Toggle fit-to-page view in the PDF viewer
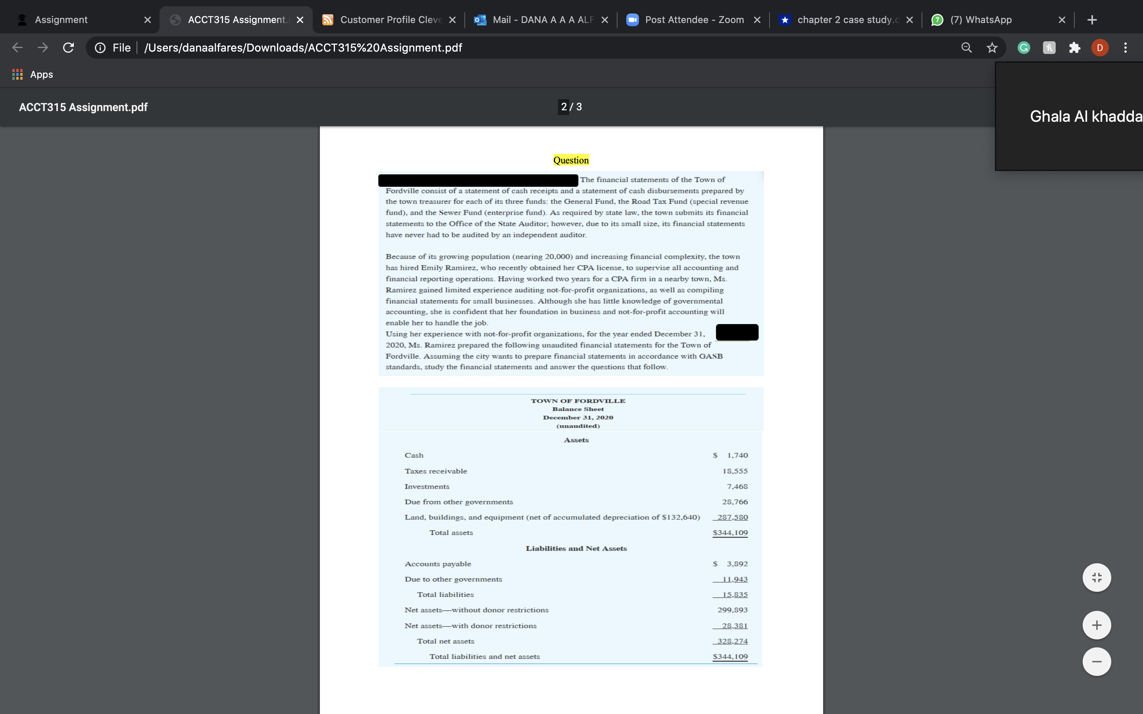Screen dimensions: 1143x714 coord(1097,577)
